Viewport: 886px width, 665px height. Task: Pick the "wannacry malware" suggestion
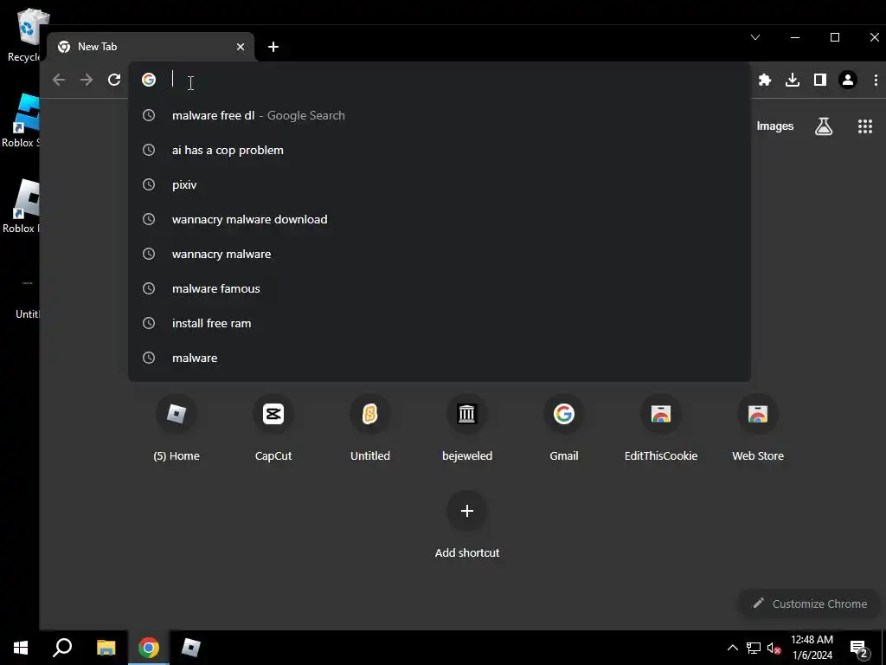[x=440, y=254]
